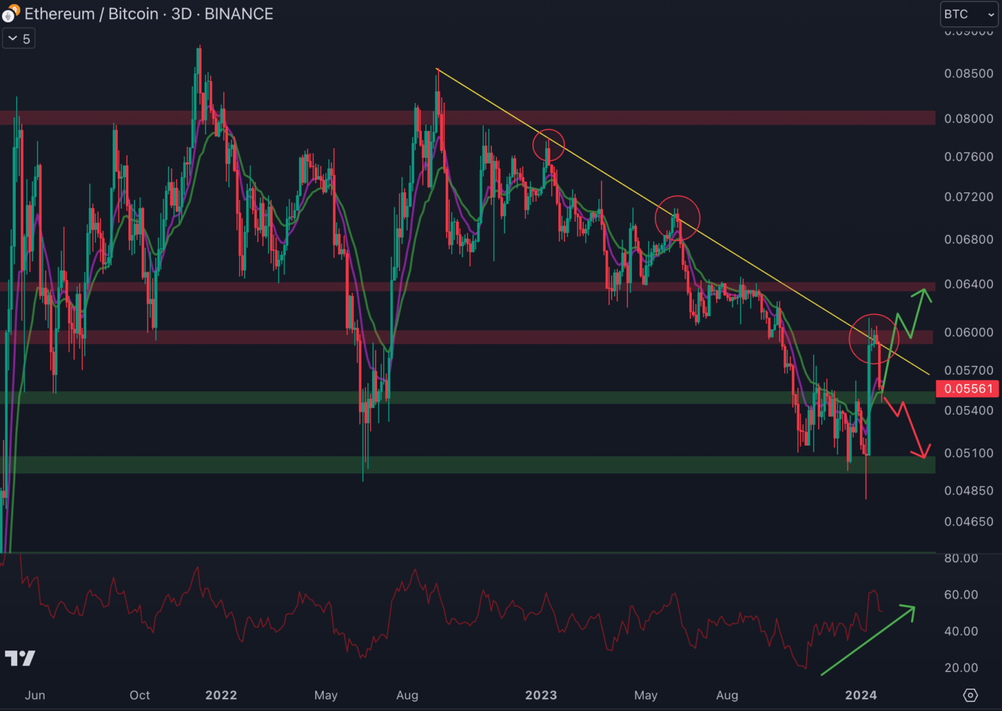Click the BINANCE exchange label
1002x711 pixels.
click(238, 14)
